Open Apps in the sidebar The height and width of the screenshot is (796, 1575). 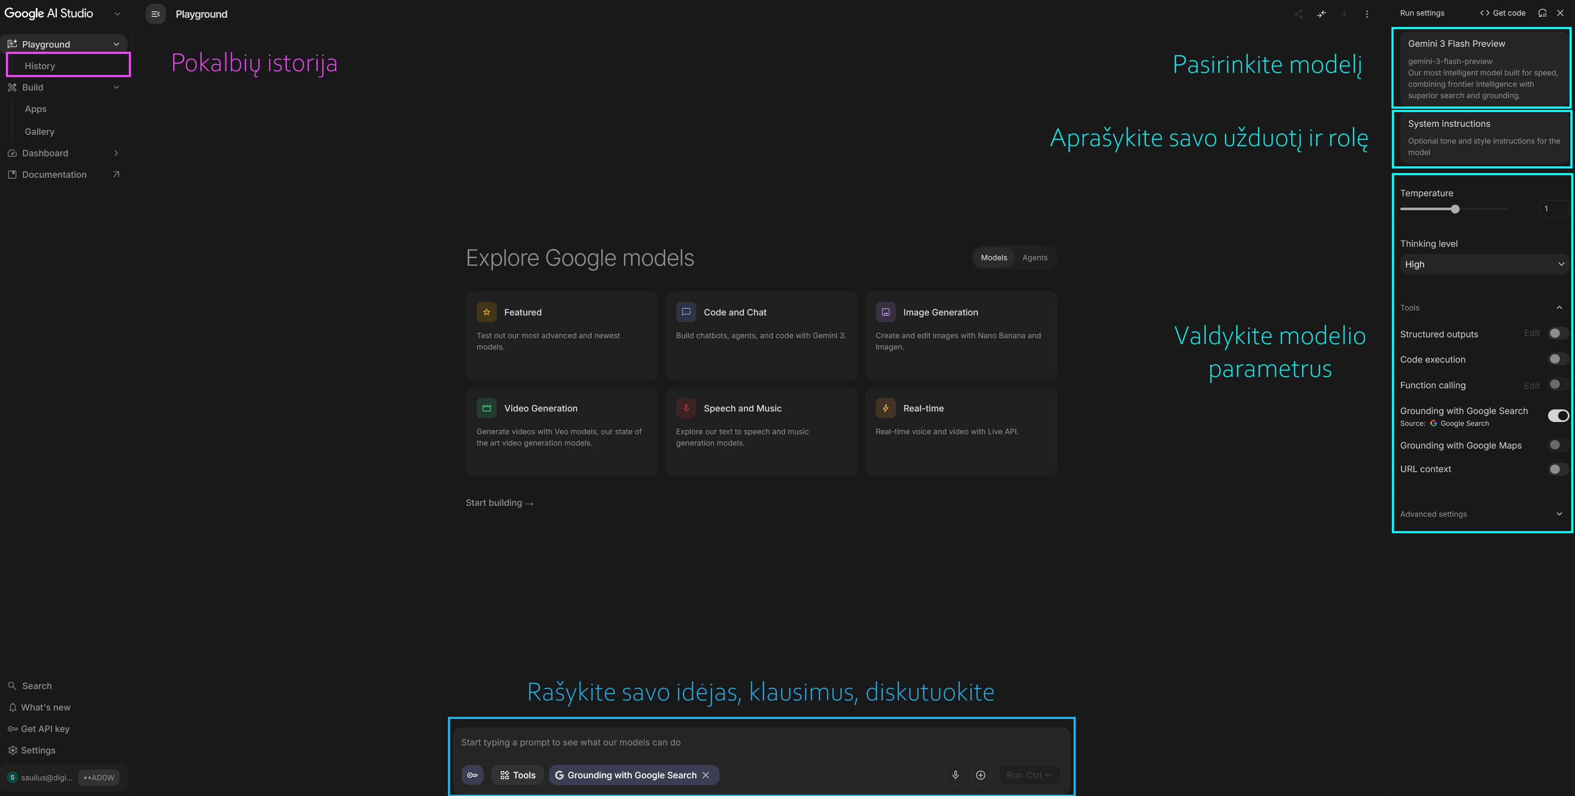coord(35,109)
